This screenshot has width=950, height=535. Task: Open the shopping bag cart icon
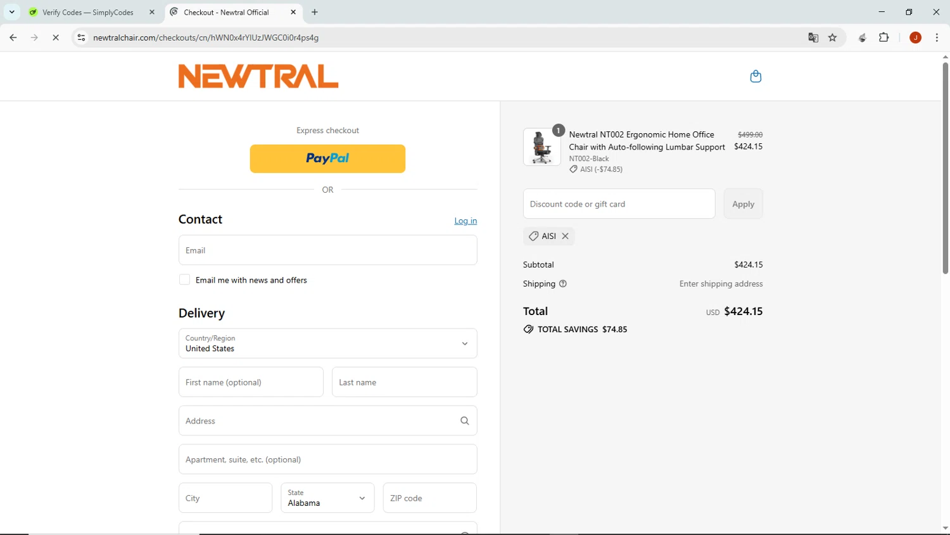(756, 77)
